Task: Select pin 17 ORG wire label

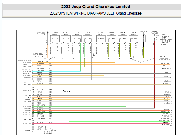Action: tap(38, 96)
